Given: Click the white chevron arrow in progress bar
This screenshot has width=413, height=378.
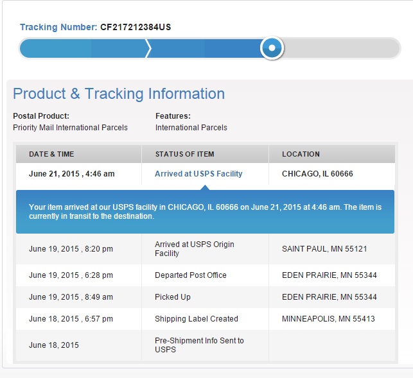Looking at the screenshot, I should (x=148, y=48).
